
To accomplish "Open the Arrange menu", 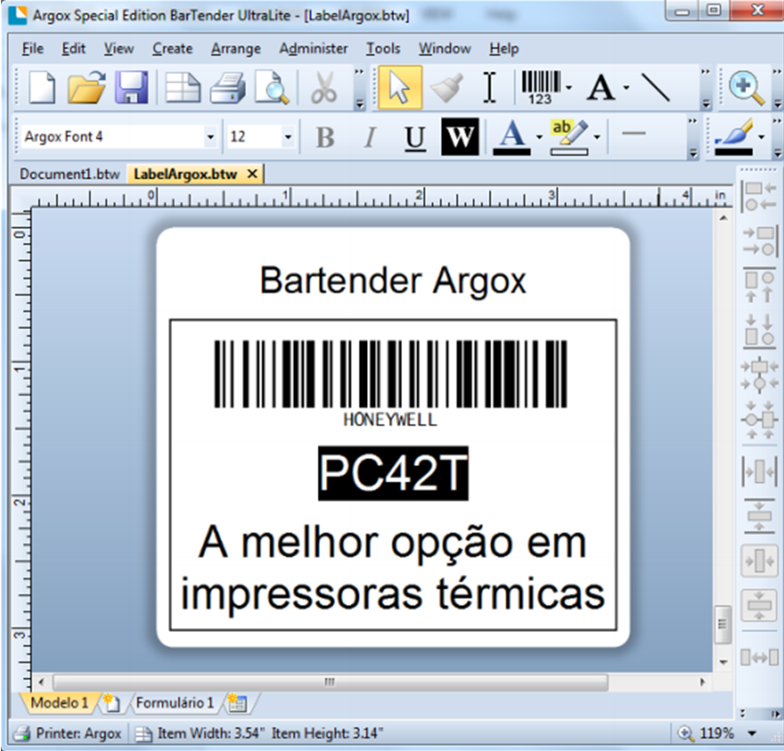I will coord(235,48).
